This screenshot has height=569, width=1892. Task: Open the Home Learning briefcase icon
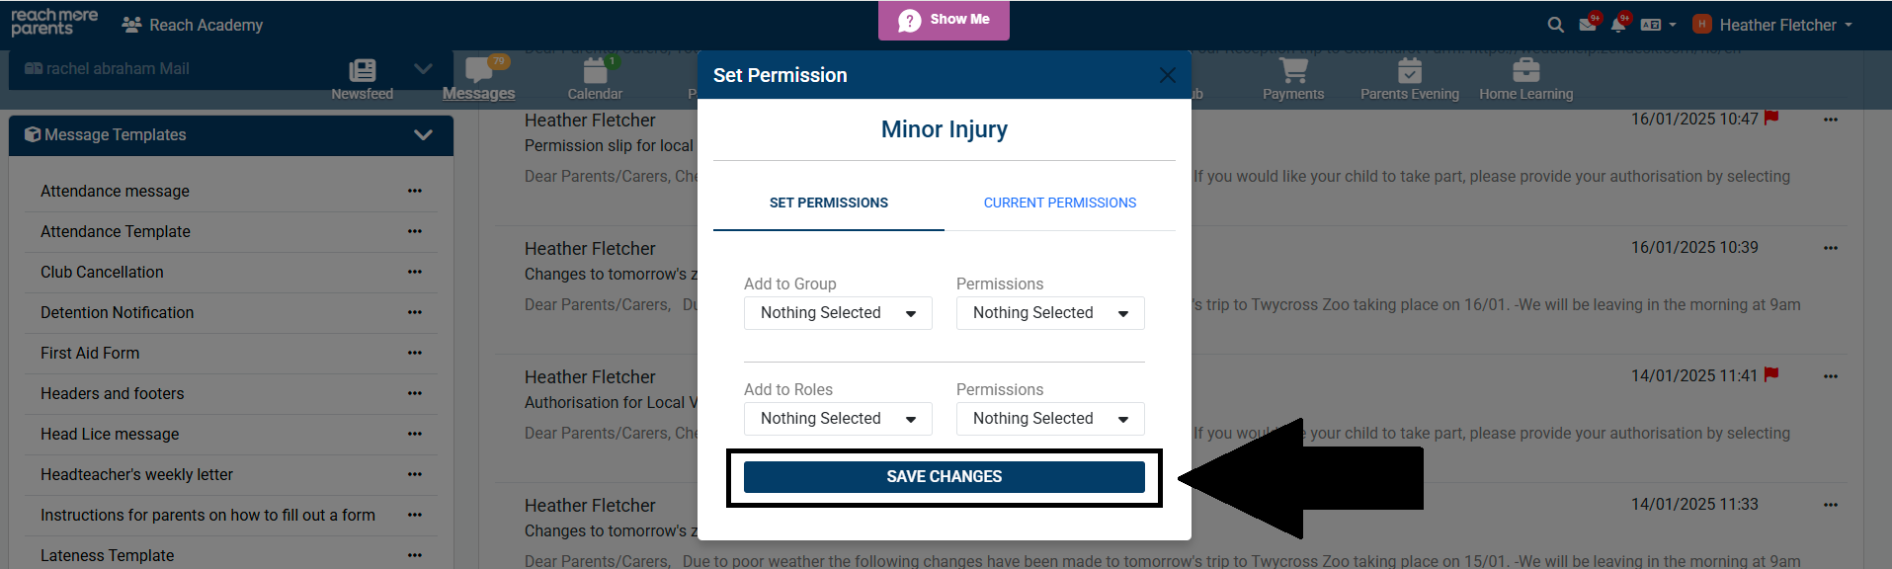click(1525, 71)
